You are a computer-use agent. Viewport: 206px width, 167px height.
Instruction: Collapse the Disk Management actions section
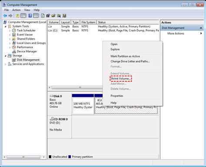coord(201,28)
